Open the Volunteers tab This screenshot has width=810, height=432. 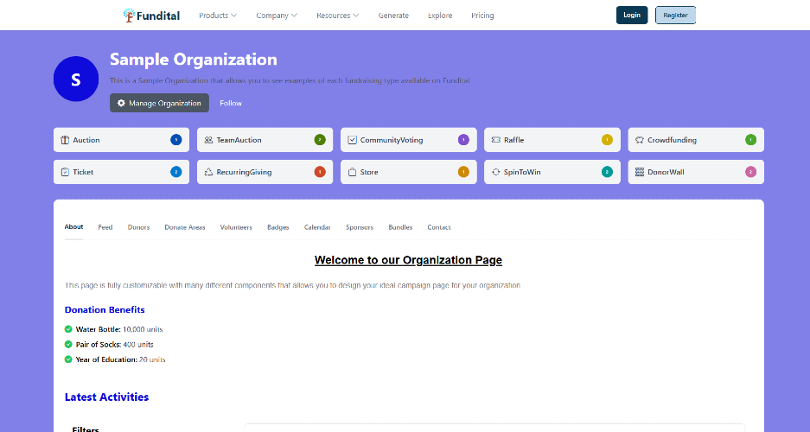236,227
